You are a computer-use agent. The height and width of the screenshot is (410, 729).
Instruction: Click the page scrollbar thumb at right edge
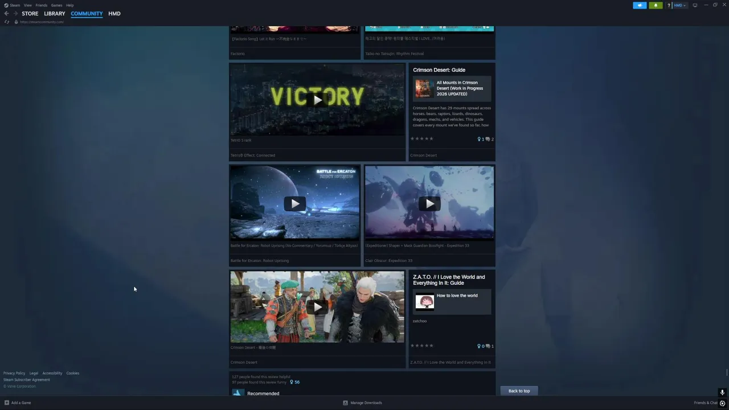coord(727,372)
